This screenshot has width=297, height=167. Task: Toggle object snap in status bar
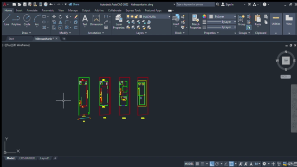(231, 164)
